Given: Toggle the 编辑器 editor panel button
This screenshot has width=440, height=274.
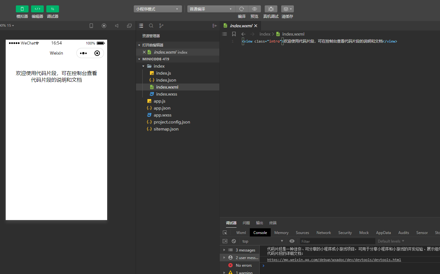Looking at the screenshot, I should coord(37,9).
